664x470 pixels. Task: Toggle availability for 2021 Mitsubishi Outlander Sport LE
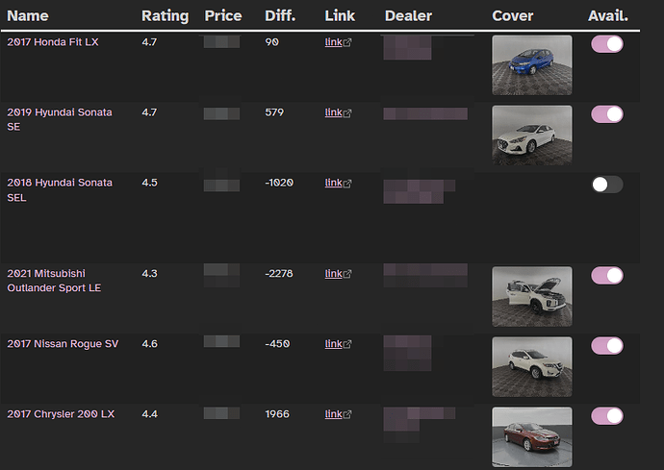607,276
